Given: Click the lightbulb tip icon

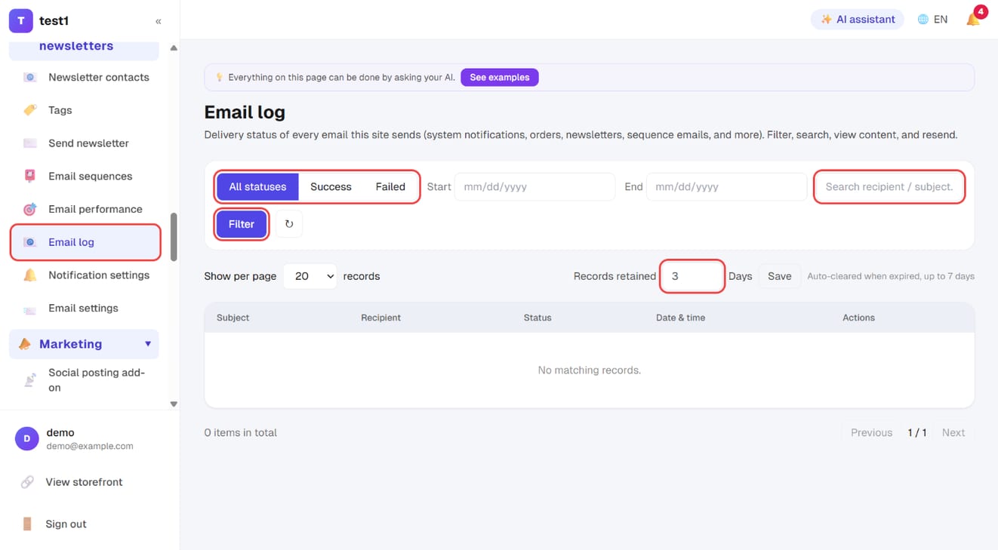Looking at the screenshot, I should click(x=219, y=77).
